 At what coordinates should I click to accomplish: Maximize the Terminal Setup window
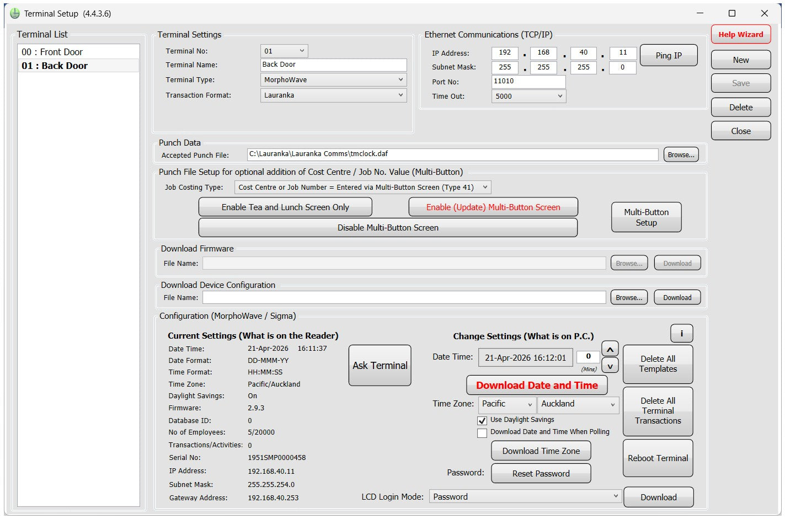click(732, 13)
